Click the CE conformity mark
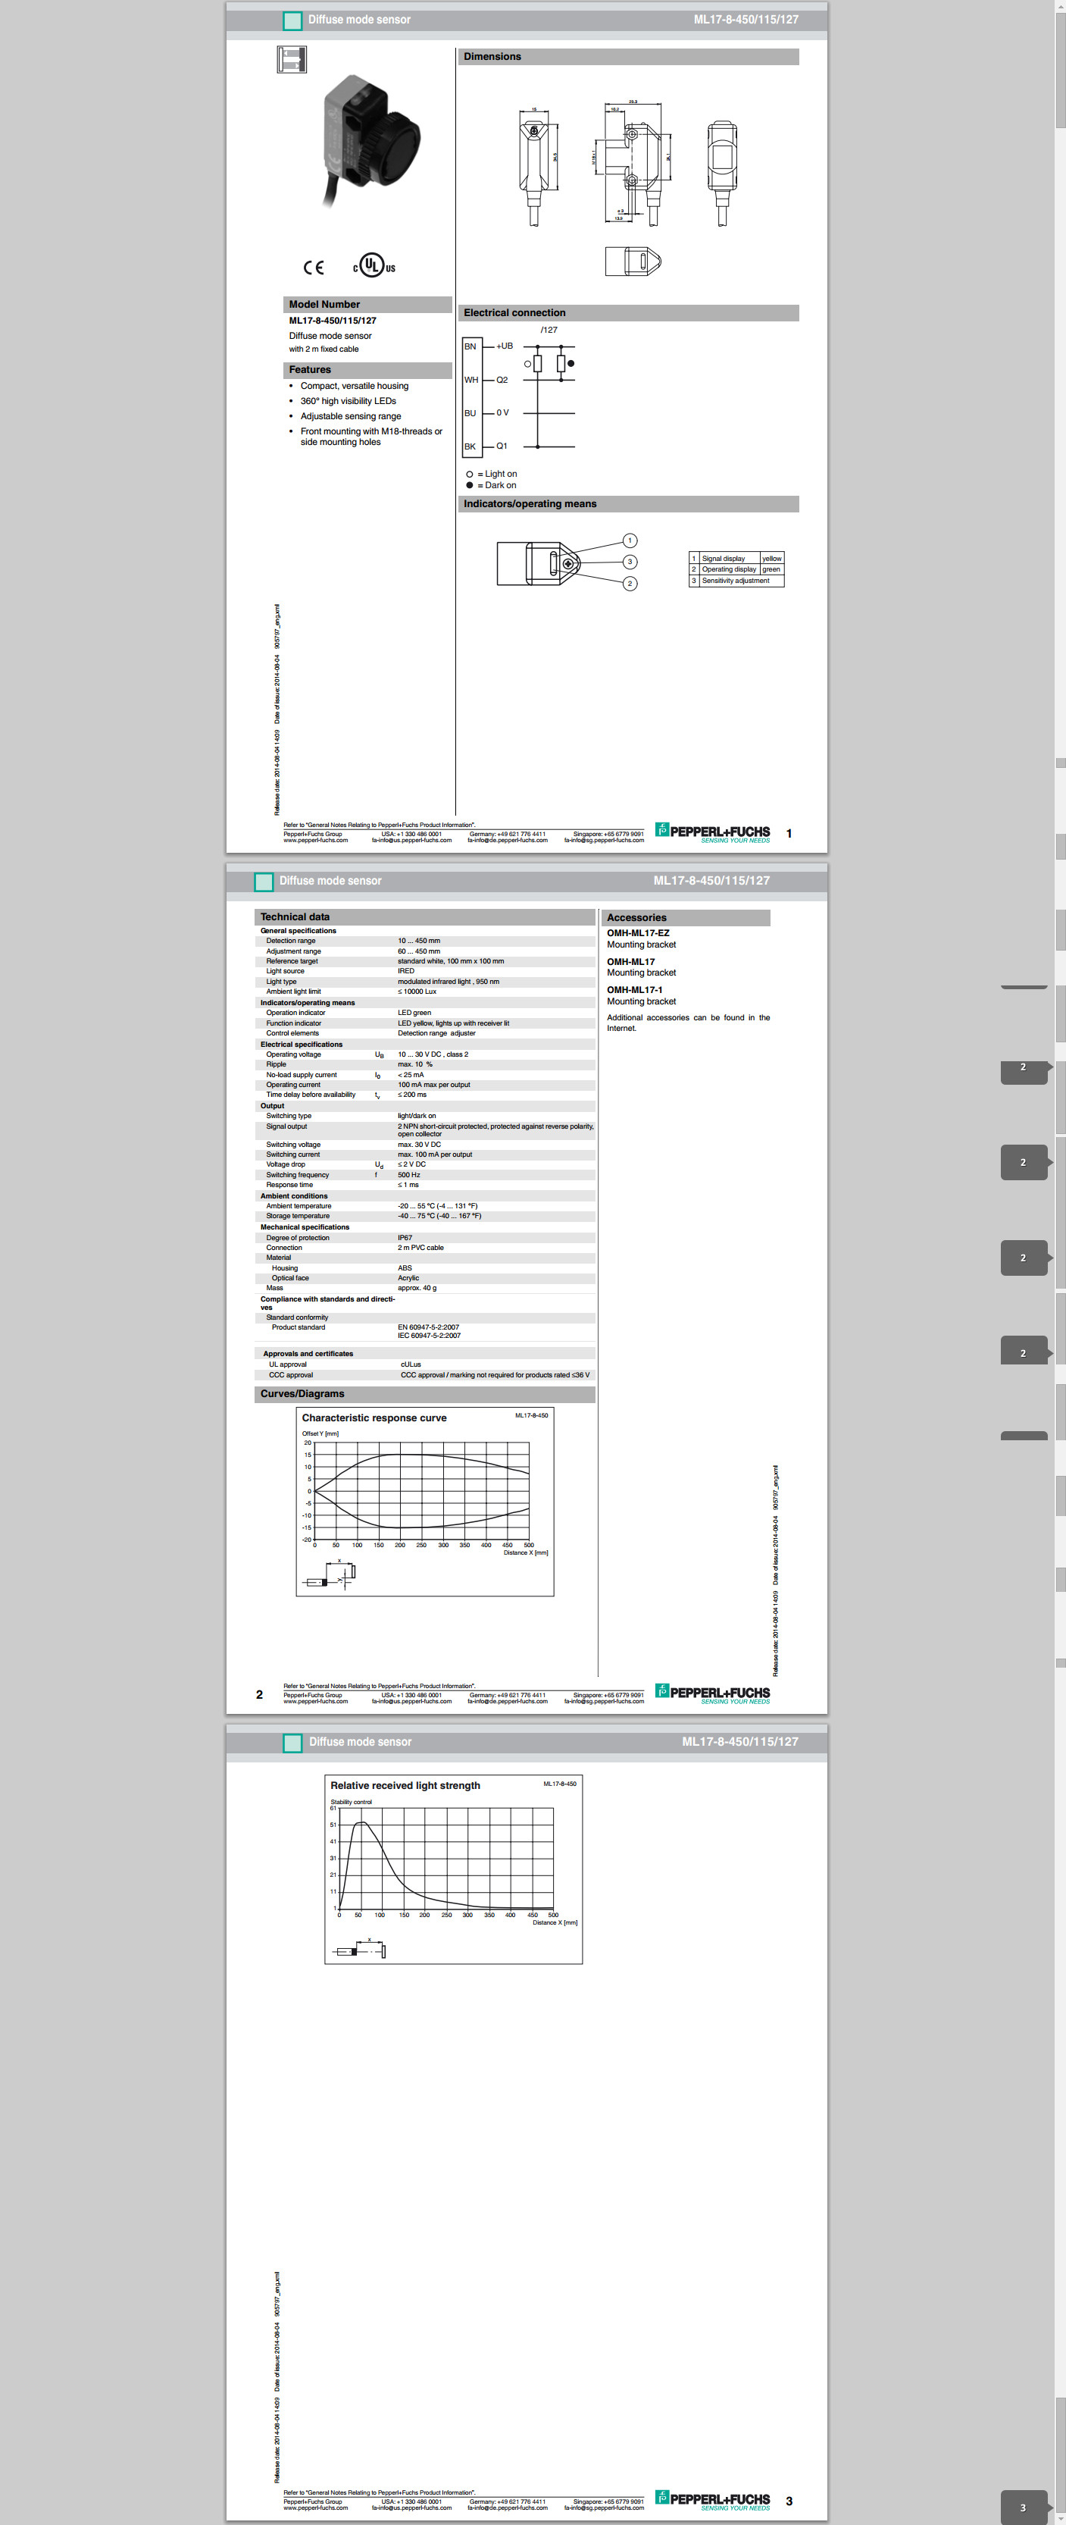1066x2525 pixels. 314,268
